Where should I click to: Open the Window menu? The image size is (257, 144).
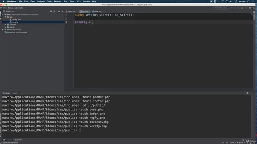pos(86,2)
